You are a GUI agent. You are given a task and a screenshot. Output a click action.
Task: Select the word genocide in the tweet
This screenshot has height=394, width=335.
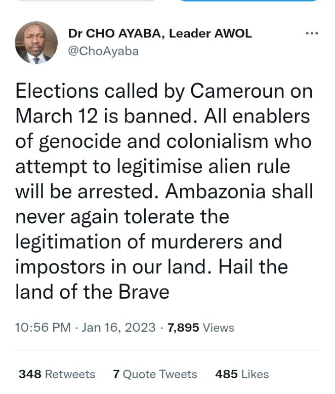80,142
